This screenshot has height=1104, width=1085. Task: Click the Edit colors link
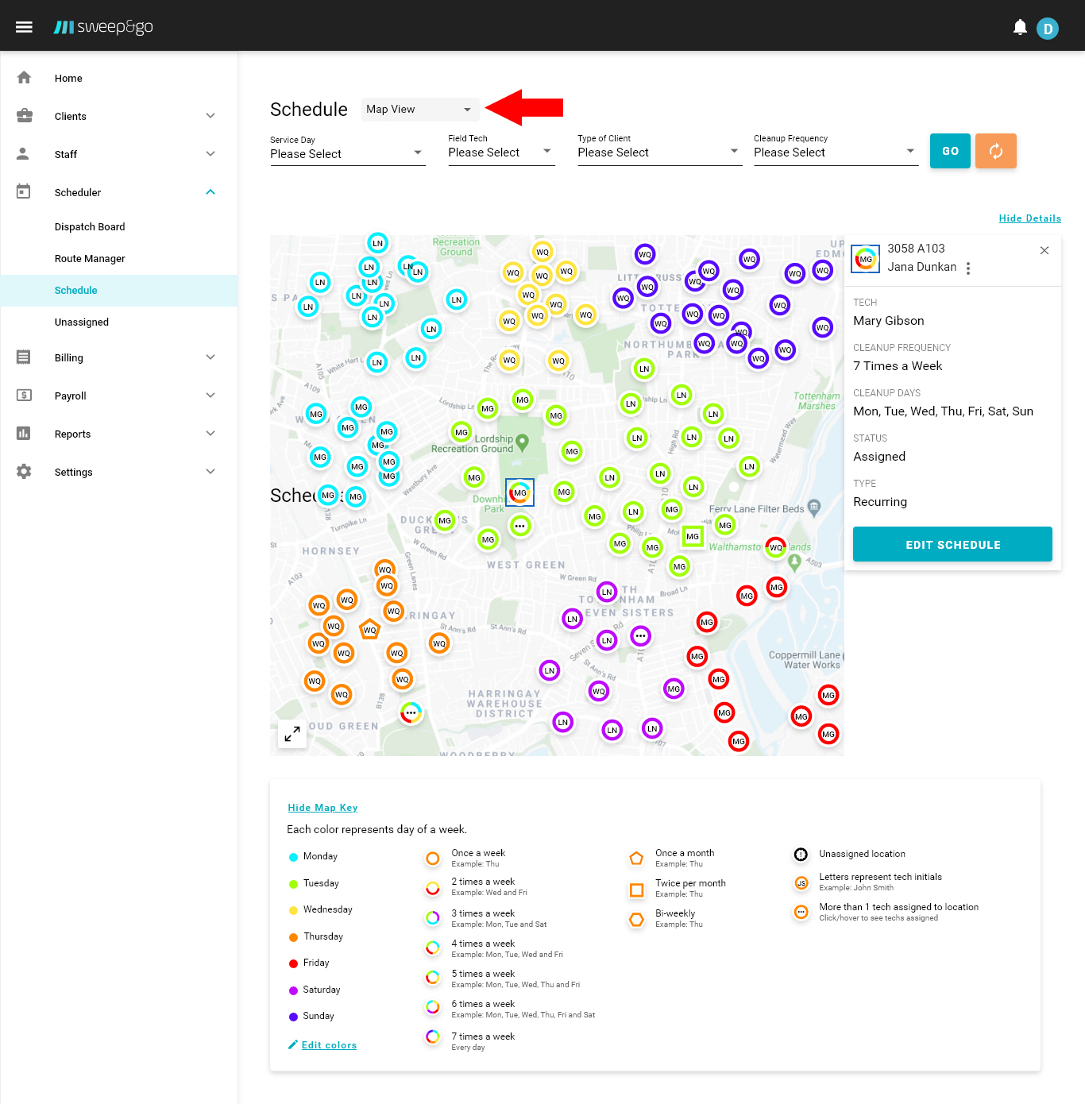pos(329,1045)
